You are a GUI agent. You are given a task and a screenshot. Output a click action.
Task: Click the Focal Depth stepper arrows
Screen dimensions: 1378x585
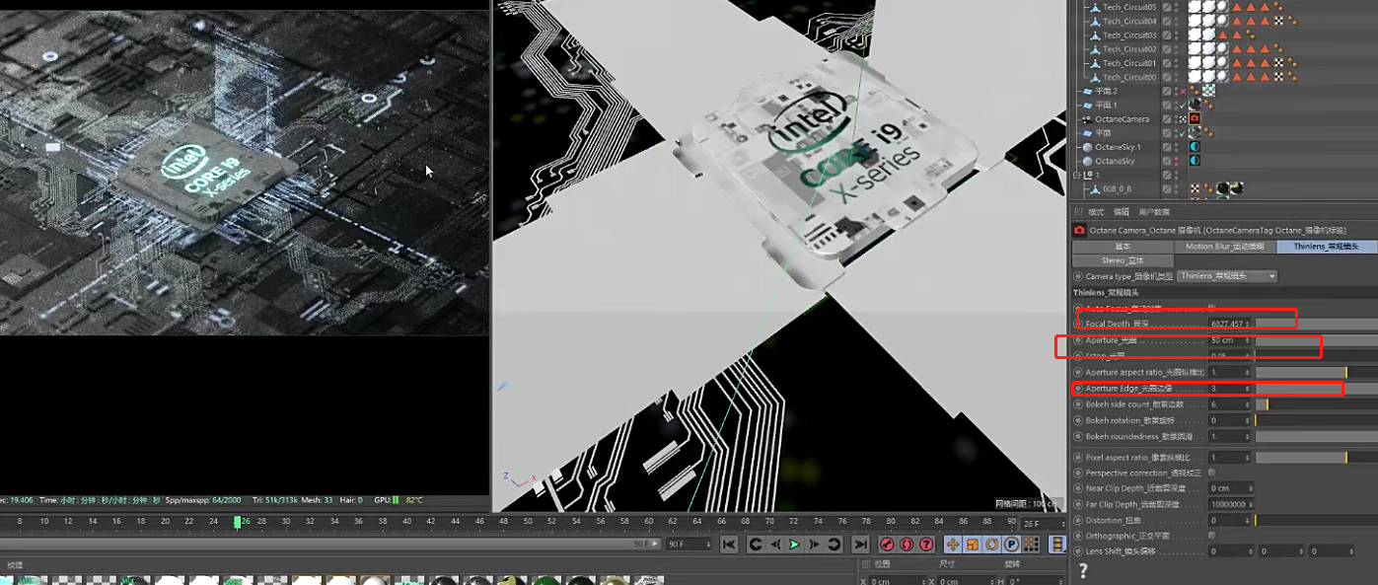click(x=1248, y=324)
